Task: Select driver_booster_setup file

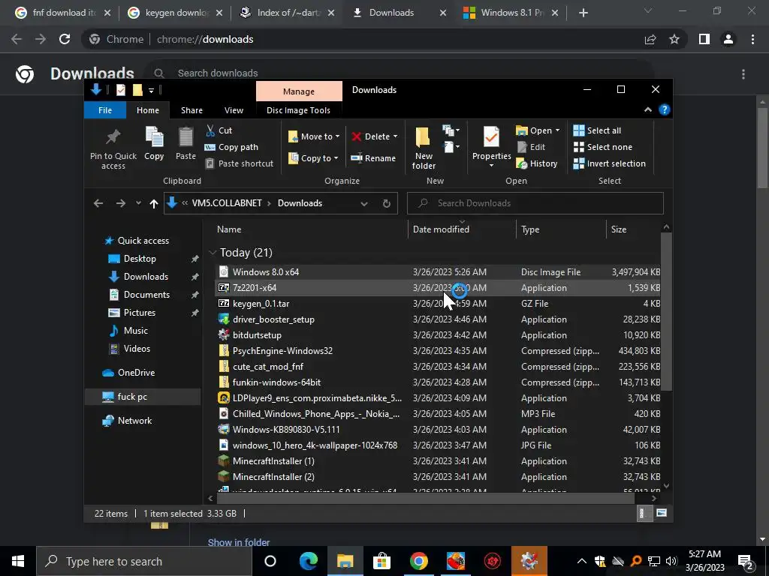Action: [438, 319]
